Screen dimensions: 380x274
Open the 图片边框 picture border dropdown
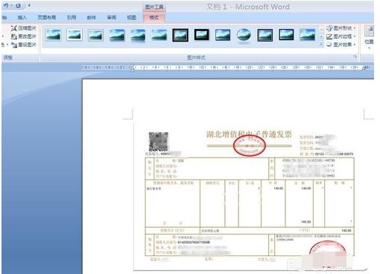(341, 36)
